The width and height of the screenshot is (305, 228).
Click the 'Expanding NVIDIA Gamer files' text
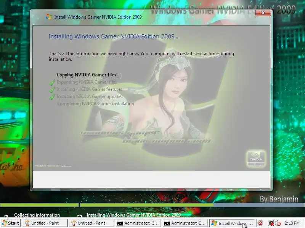click(87, 82)
